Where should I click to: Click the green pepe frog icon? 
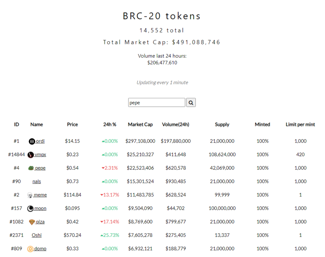(31, 168)
